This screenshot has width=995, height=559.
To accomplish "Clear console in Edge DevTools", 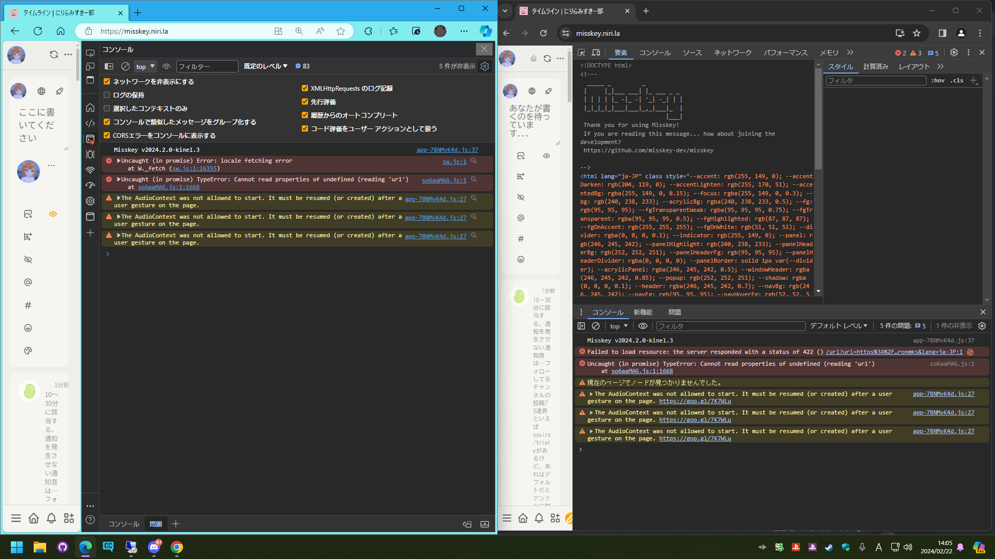I will point(125,66).
